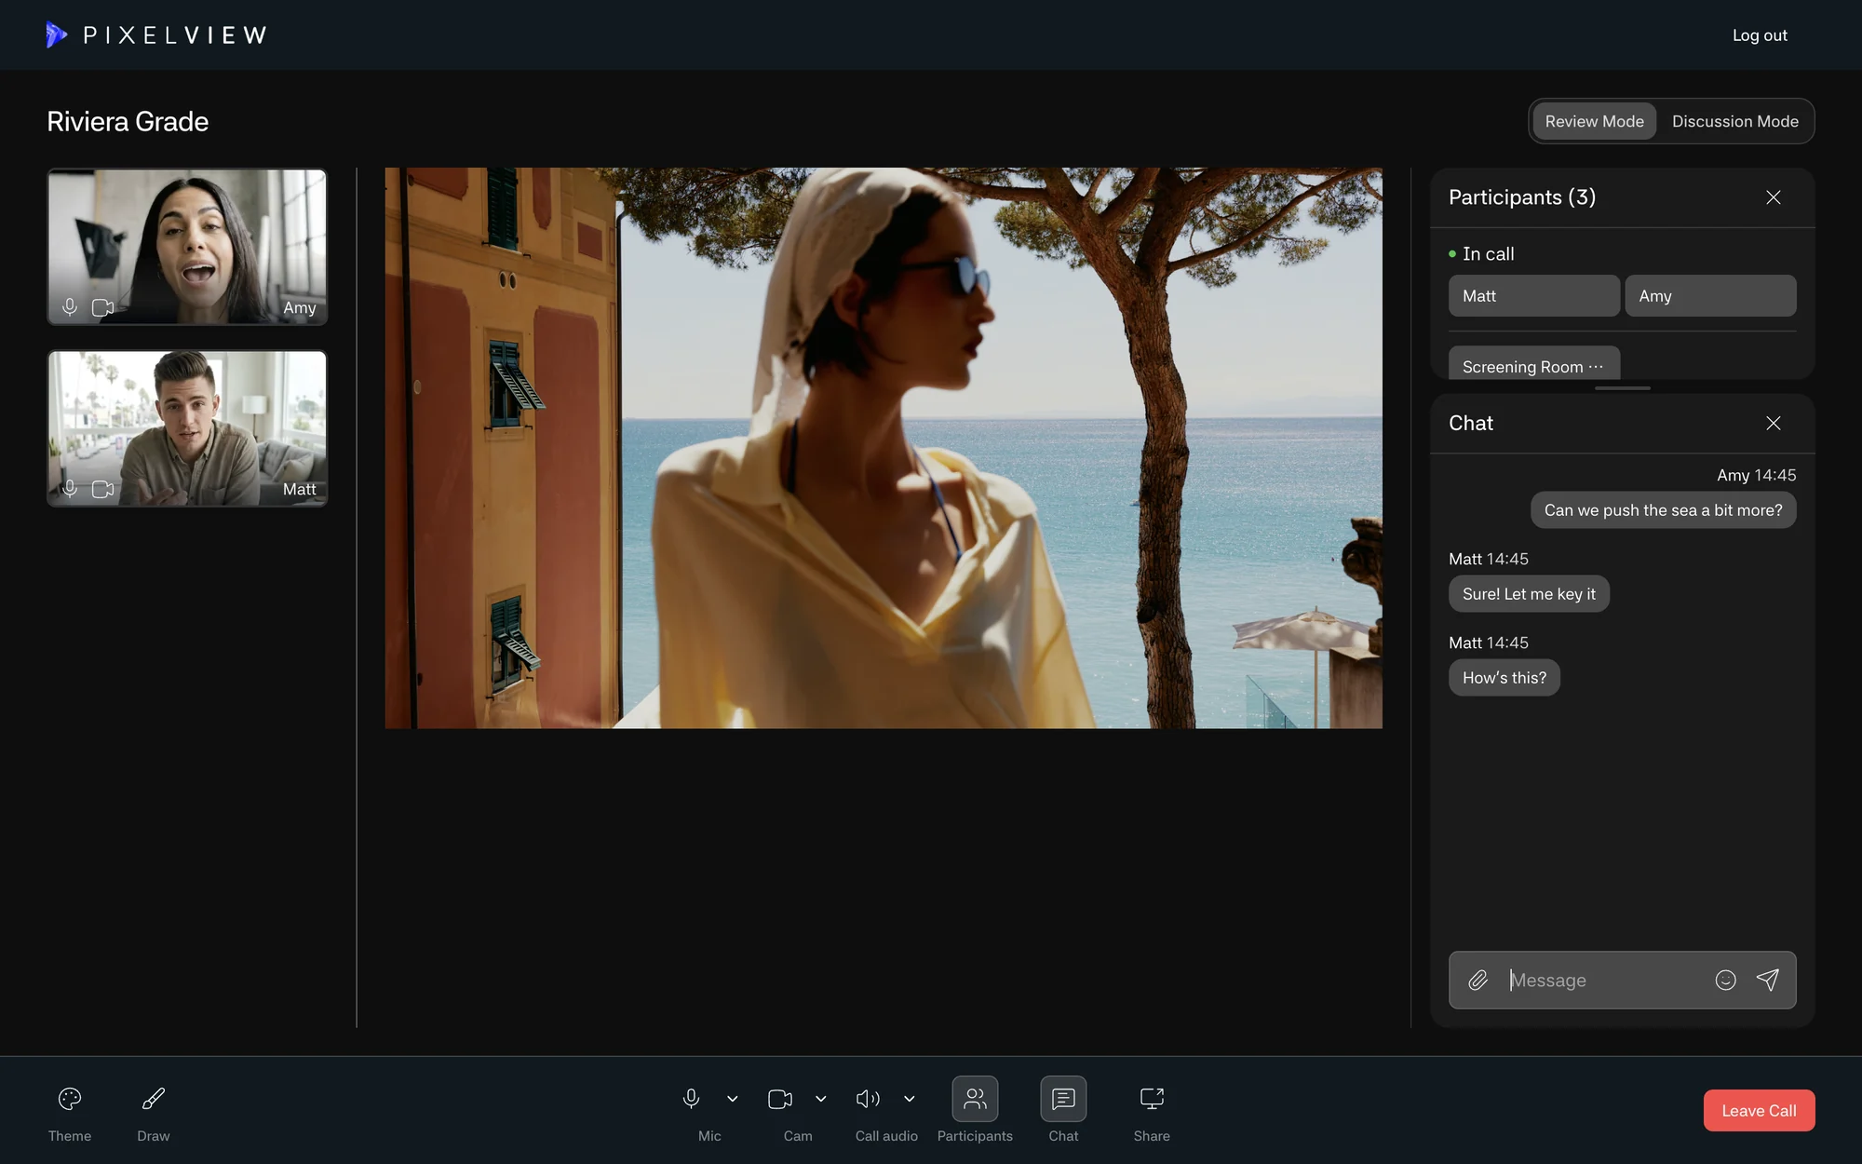Leave the call
Screen dimensions: 1862x1164
point(1759,1110)
